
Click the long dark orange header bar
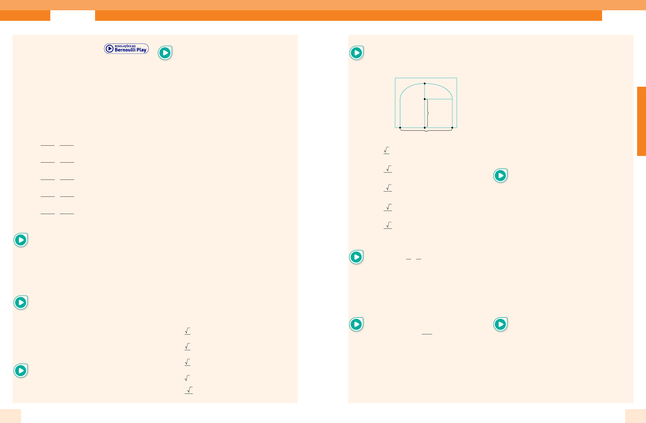(348, 16)
